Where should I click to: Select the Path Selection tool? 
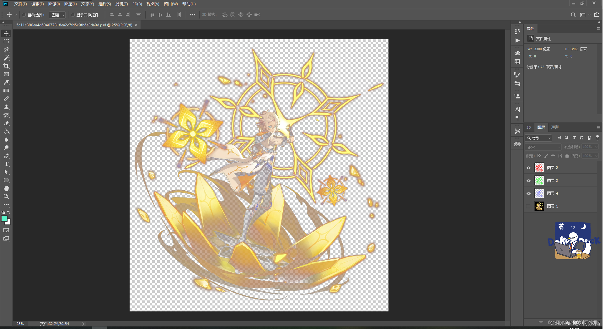(6, 172)
